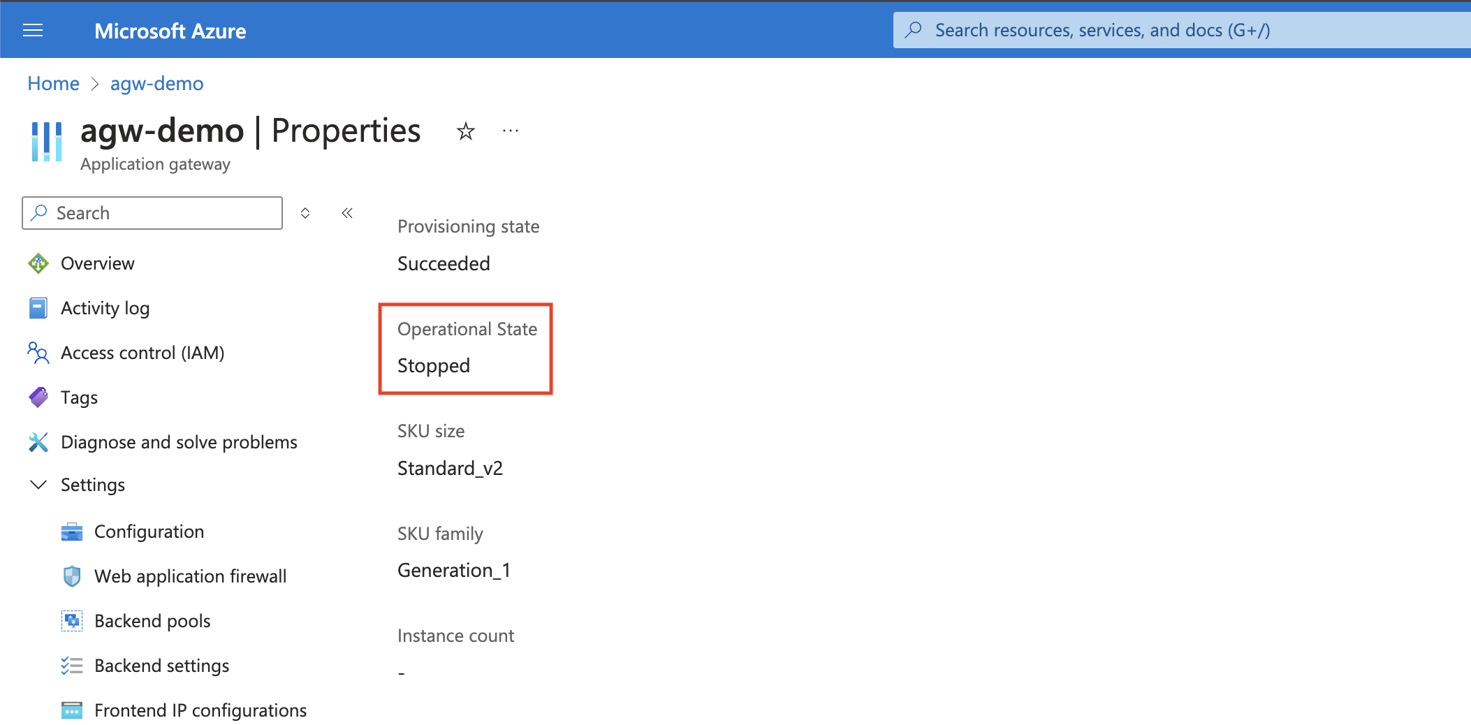Image resolution: width=1471 pixels, height=725 pixels.
Task: Click the agw-demo | Properties heading
Action: 251,131
